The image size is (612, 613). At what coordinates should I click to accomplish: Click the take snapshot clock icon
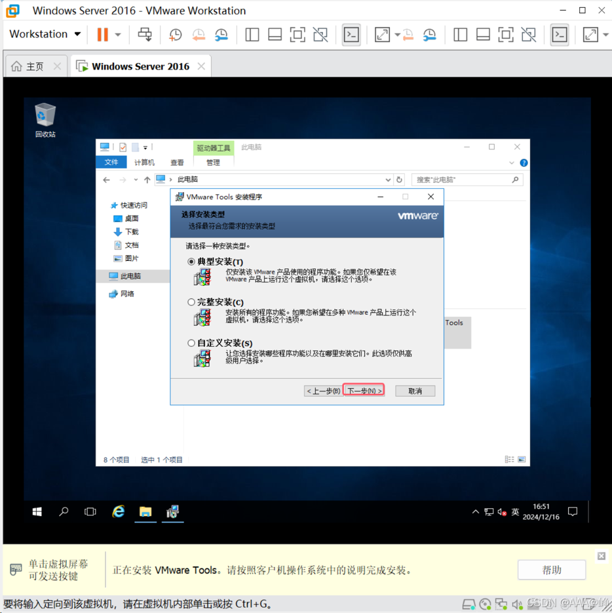click(x=175, y=34)
